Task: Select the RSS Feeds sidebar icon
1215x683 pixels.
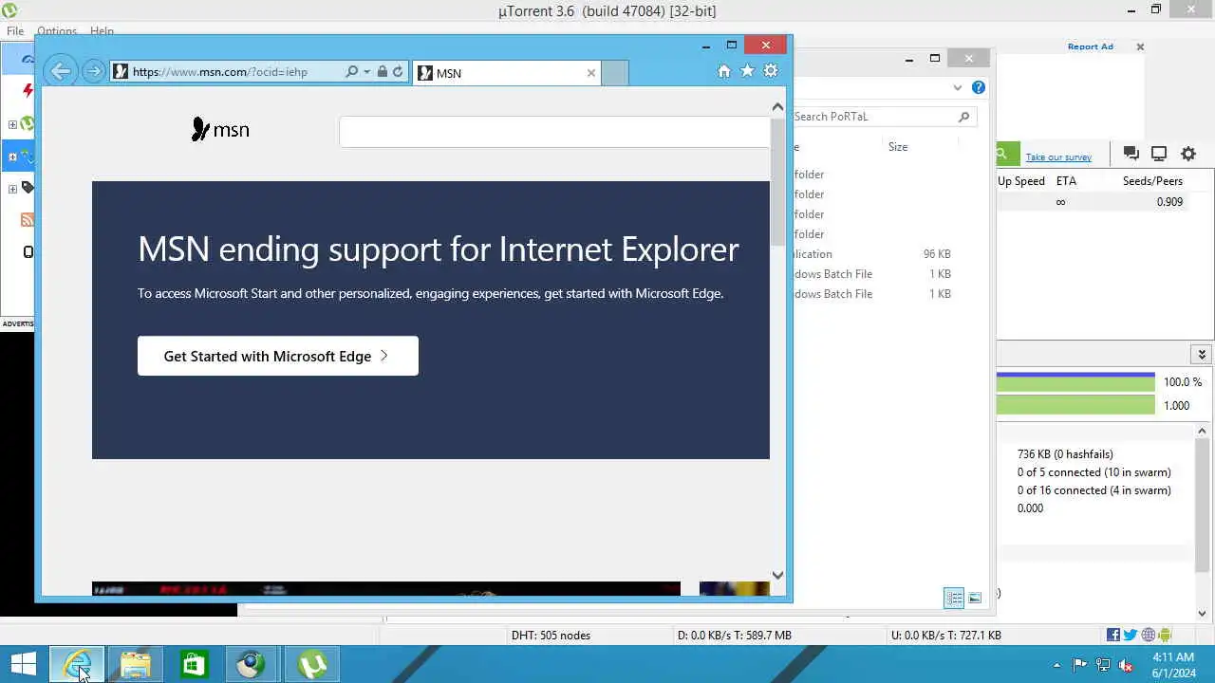Action: [28, 220]
